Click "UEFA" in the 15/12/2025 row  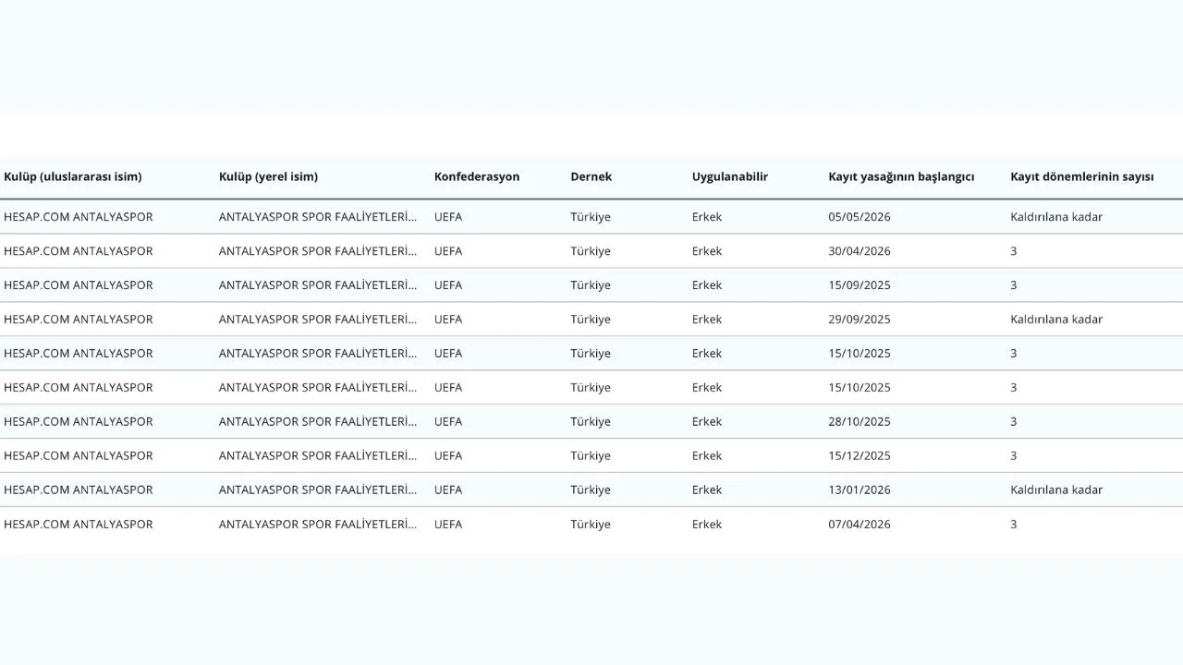[x=448, y=456]
